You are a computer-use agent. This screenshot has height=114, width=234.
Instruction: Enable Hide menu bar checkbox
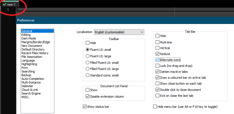pos(155,107)
